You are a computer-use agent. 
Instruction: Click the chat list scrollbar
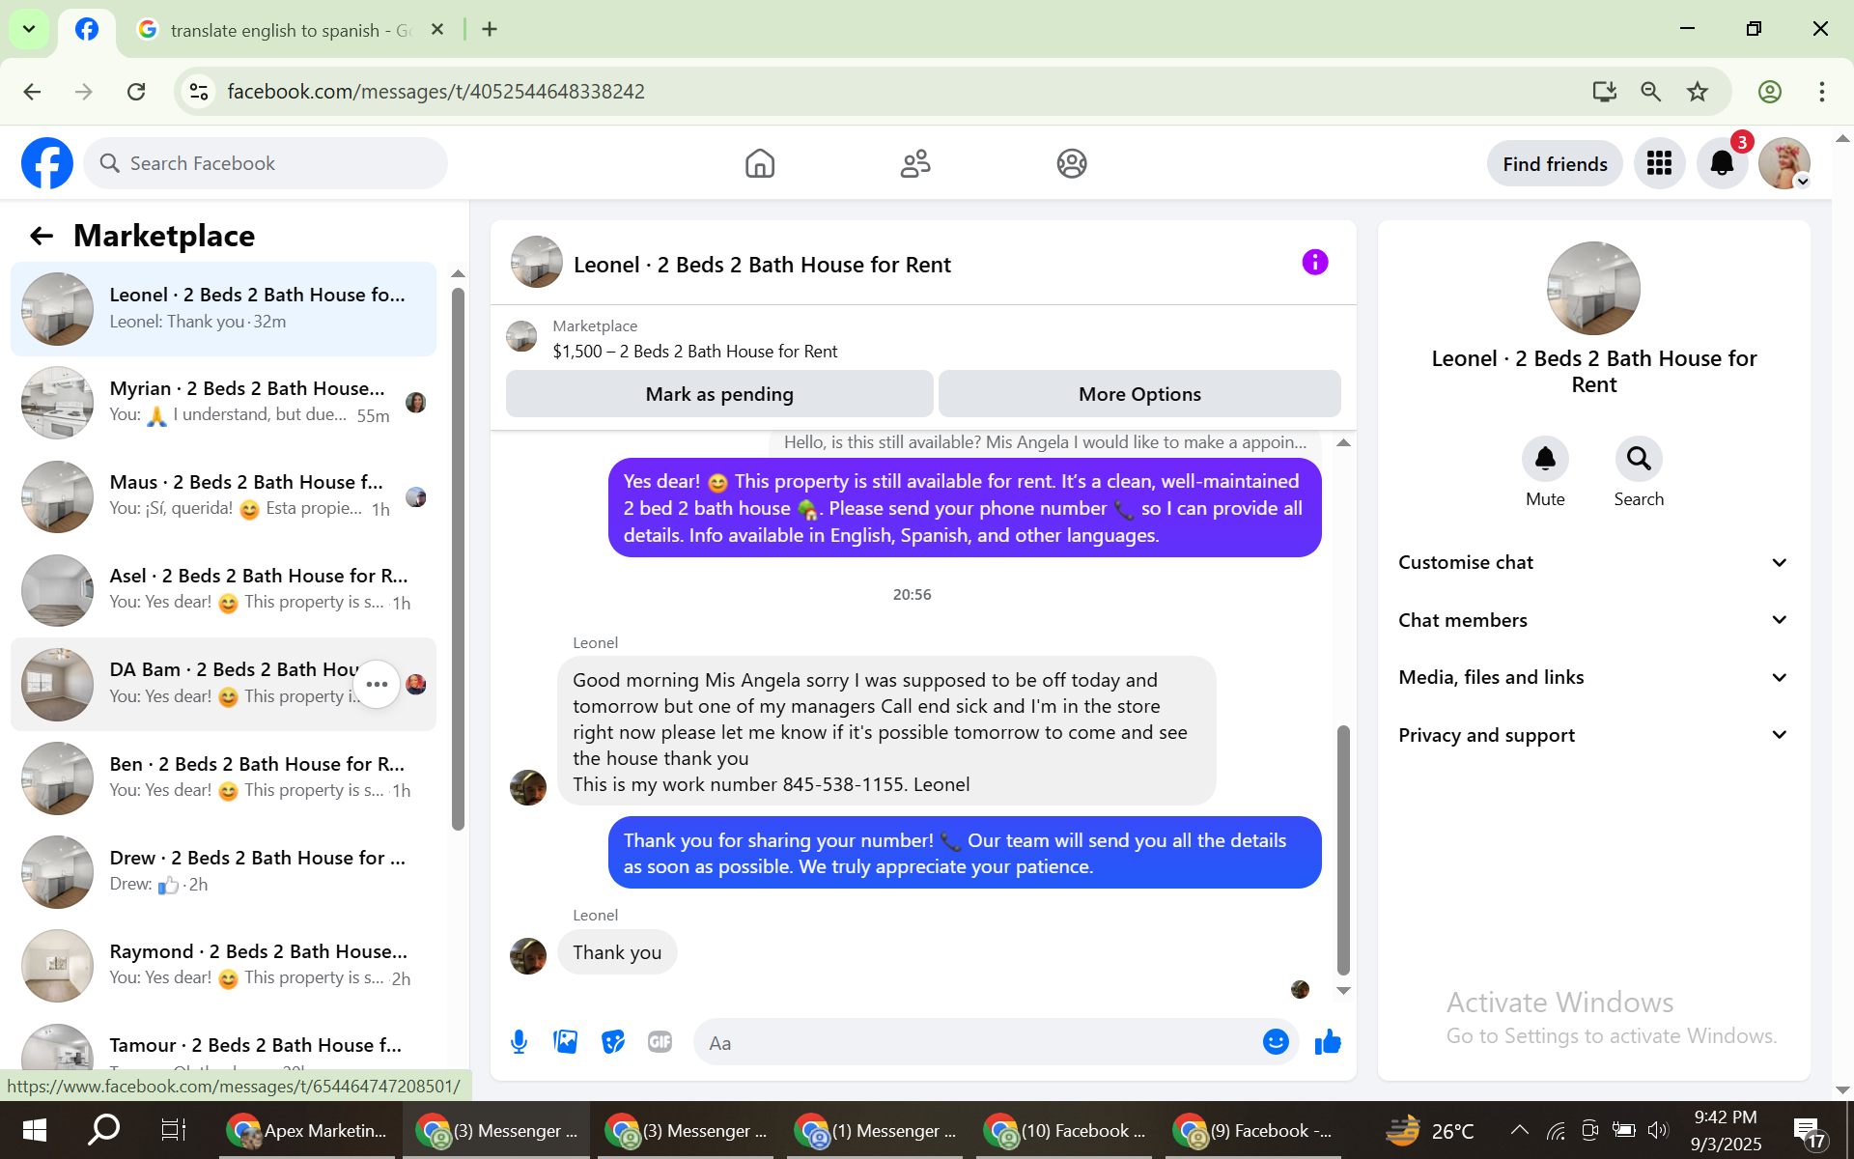coord(459,558)
